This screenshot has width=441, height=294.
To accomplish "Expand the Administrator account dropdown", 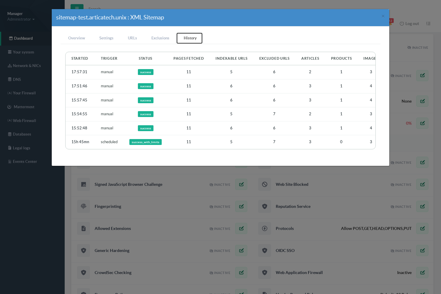I will pos(21,19).
